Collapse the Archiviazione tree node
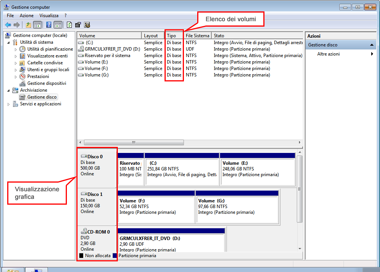The width and height of the screenshot is (380, 272). pyautogui.click(x=8, y=91)
